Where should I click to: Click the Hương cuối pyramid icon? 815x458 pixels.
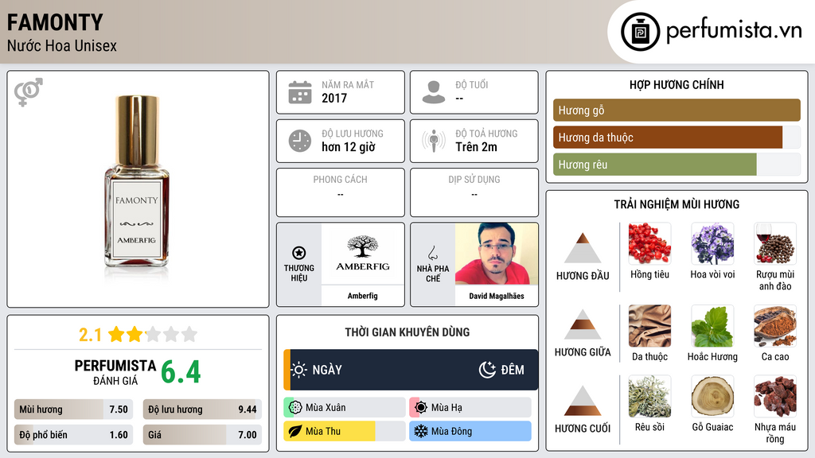tap(583, 401)
